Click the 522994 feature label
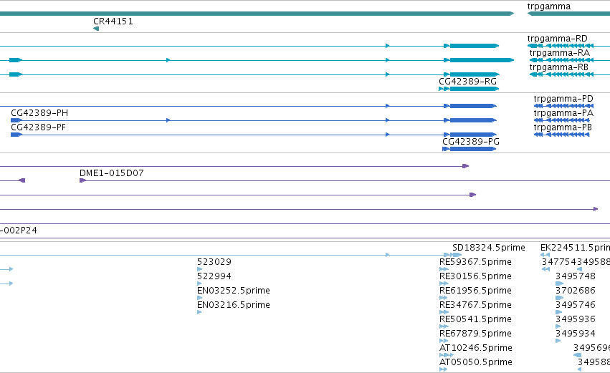The image size is (610, 373). coord(214,276)
